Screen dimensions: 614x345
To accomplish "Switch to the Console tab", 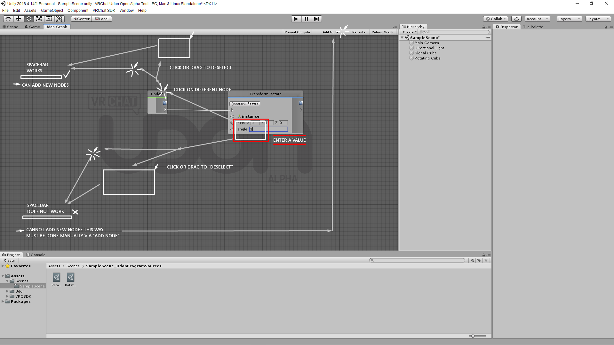I will (x=36, y=255).
